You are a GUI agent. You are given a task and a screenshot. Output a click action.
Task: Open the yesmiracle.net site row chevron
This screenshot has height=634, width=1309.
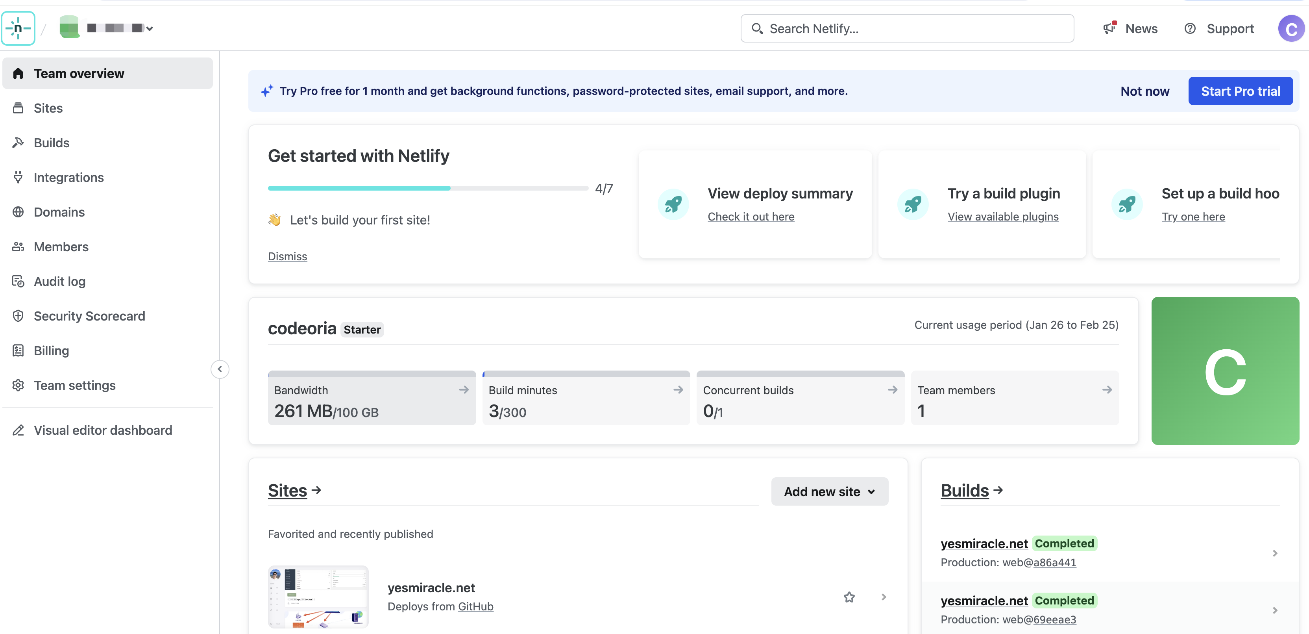click(883, 597)
